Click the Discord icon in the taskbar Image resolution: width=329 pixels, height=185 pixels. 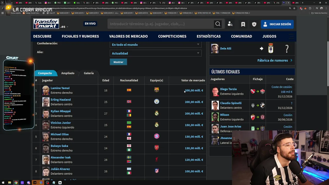pyautogui.click(x=29, y=183)
